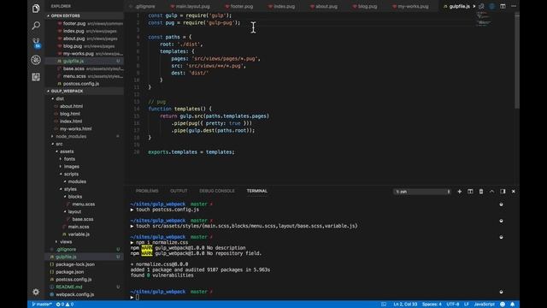Viewport: 547px width, 308px height.
Task: Split the editor to the right
Action: pos(503,6)
